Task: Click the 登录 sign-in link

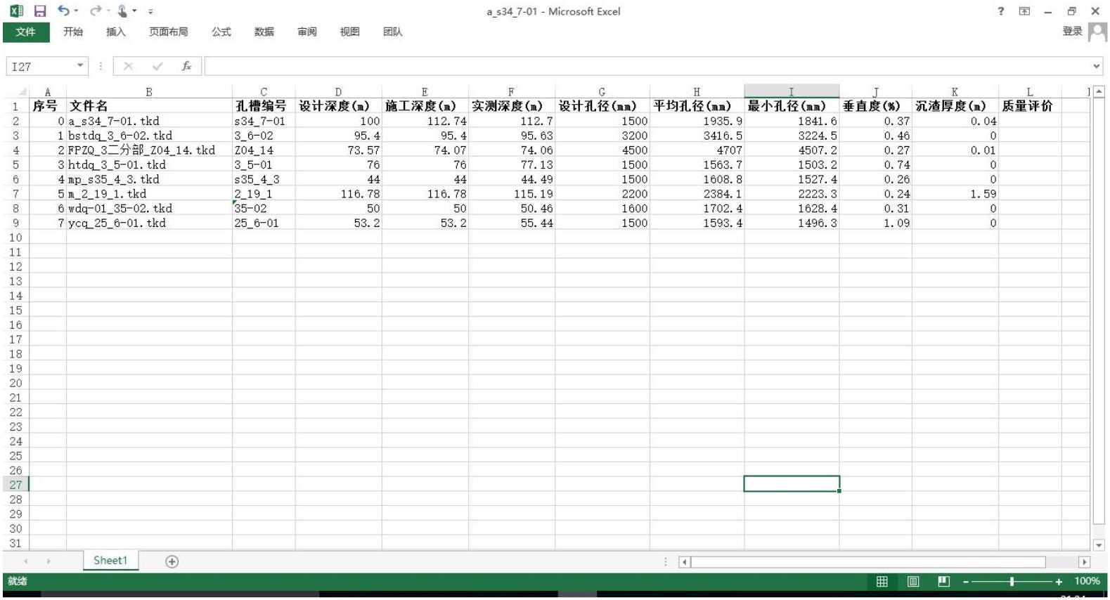Action: pos(1071,32)
